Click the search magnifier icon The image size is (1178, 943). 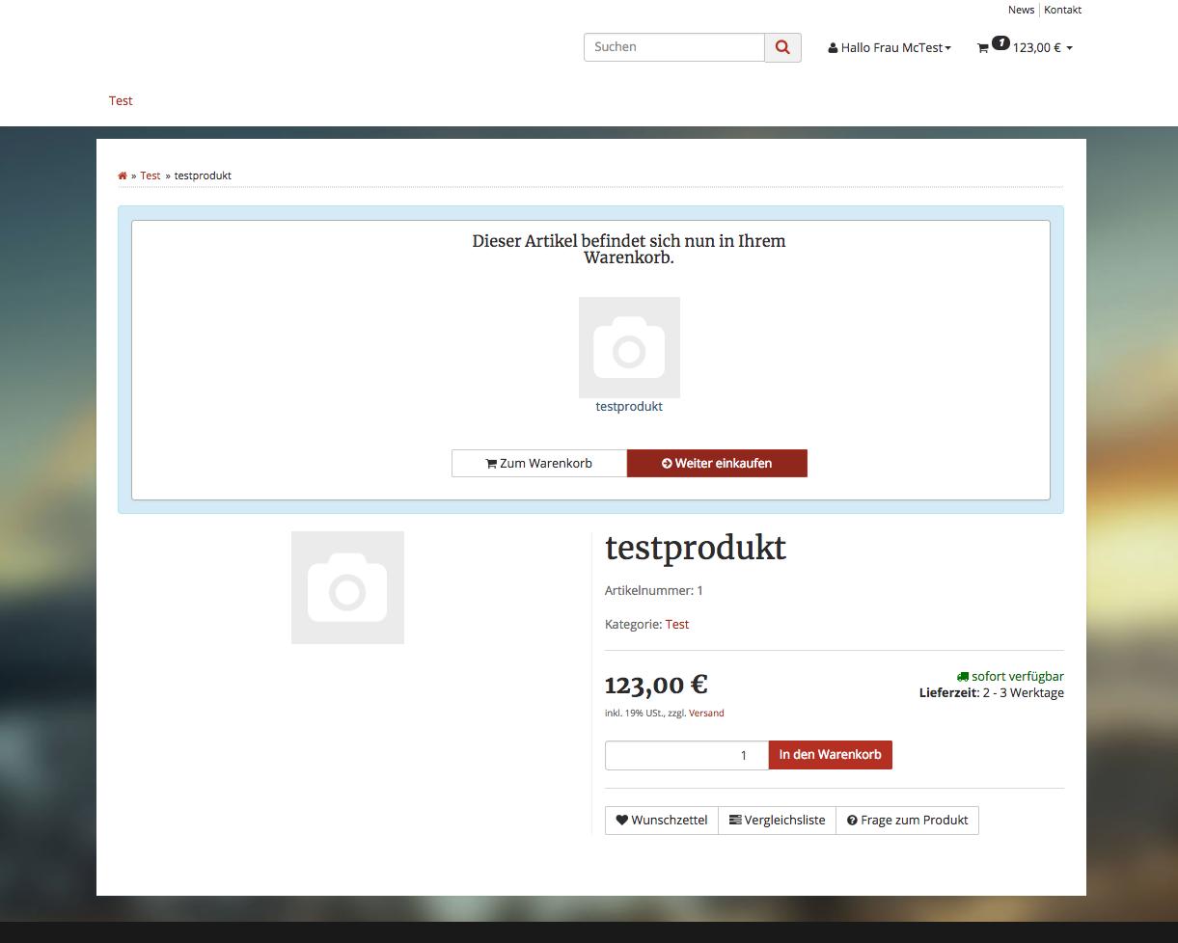coord(781,46)
